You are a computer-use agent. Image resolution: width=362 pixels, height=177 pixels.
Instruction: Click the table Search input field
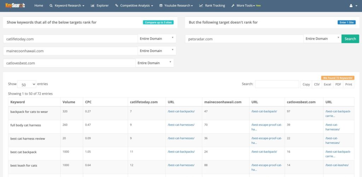point(277,84)
